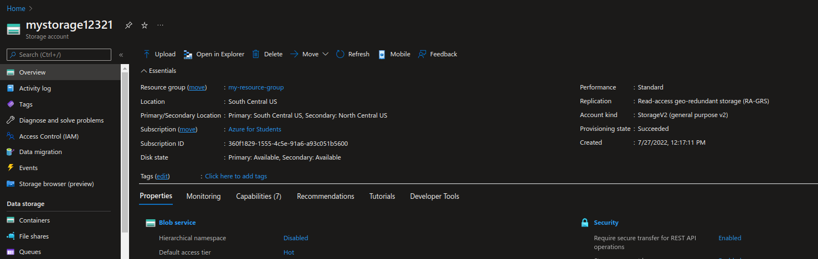Open the Tutorials tab
This screenshot has height=259, width=818.
tap(382, 196)
